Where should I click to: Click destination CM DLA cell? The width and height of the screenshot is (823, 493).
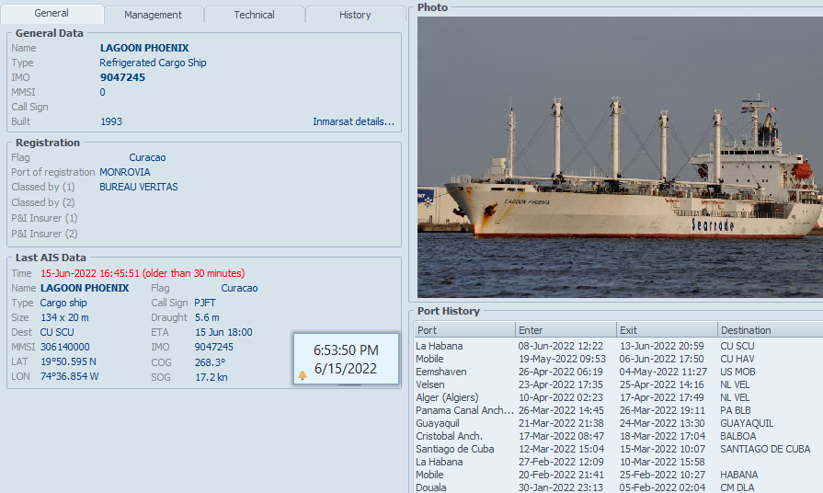(x=737, y=487)
